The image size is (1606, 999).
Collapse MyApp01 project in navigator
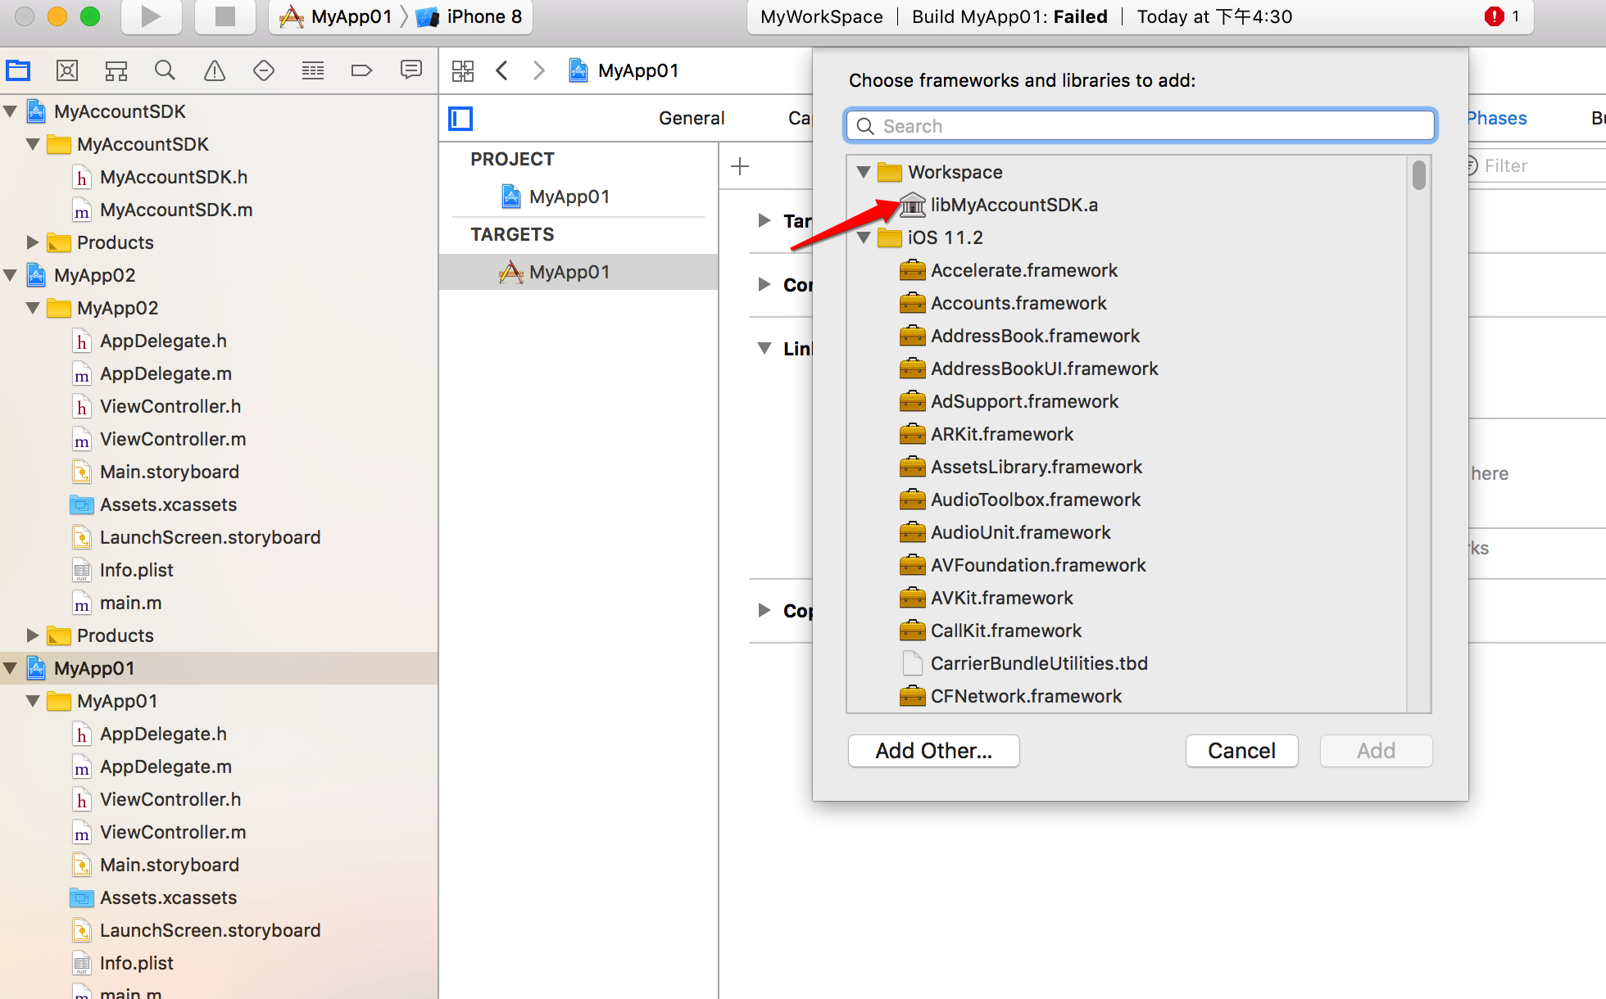[11, 668]
